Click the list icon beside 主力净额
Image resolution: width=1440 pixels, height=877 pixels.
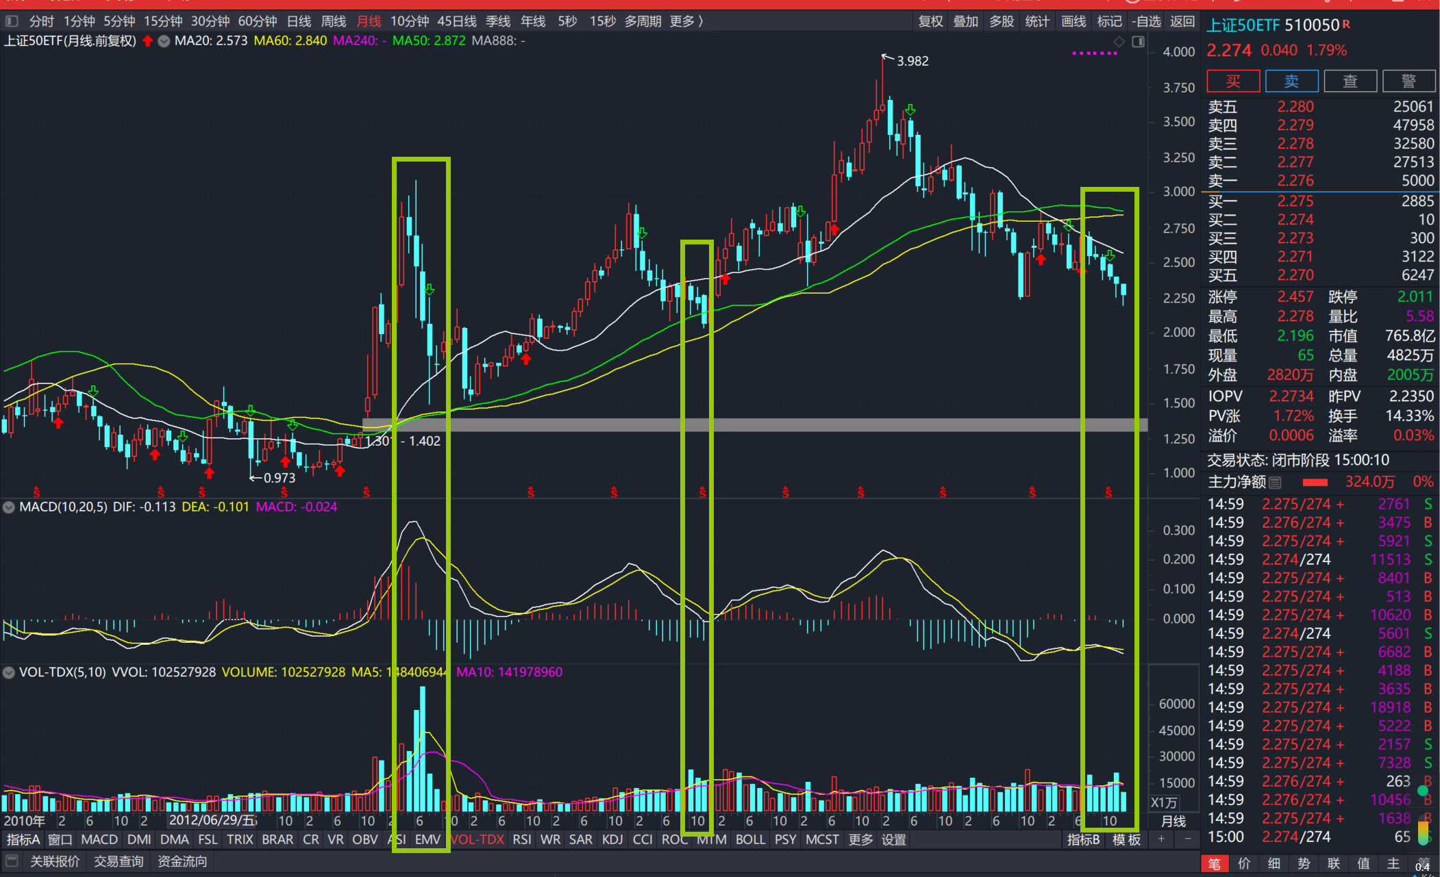point(1275,483)
